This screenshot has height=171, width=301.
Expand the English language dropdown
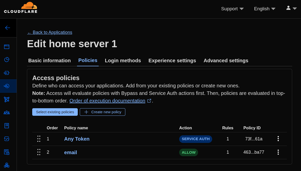(x=265, y=9)
